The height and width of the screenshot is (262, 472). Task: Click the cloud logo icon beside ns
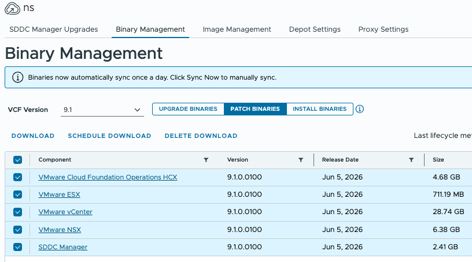click(12, 9)
